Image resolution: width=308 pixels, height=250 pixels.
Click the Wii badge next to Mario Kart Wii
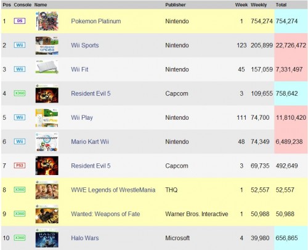point(20,141)
